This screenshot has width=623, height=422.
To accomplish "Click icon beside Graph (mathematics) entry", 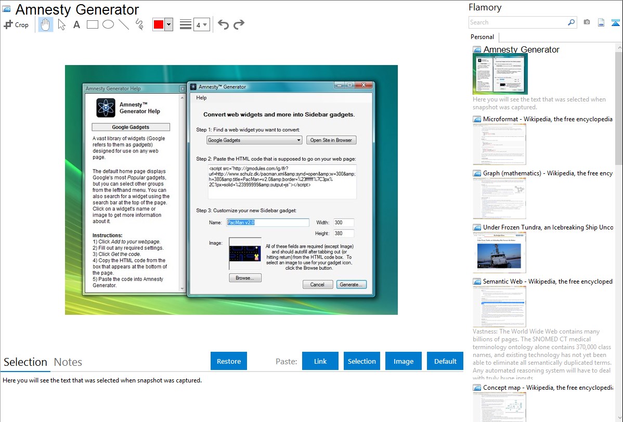I will pyautogui.click(x=477, y=173).
